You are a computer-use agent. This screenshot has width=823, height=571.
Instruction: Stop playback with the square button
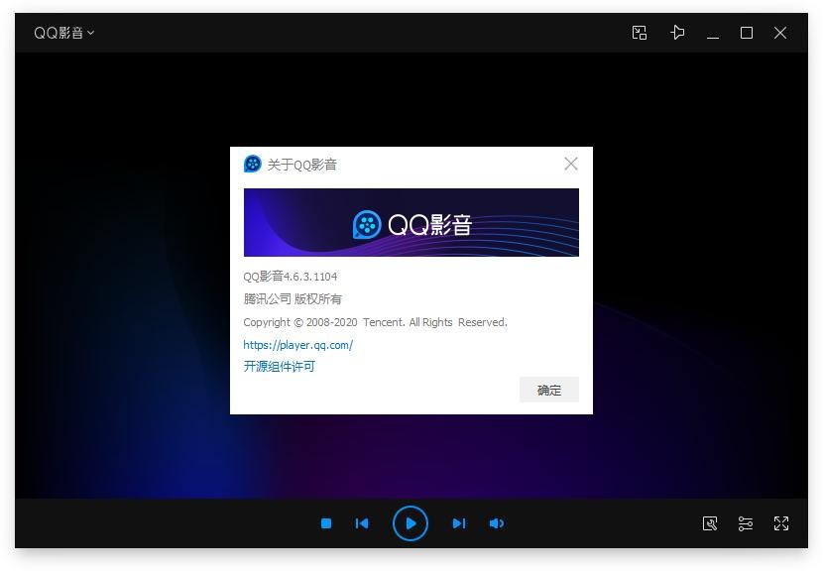coord(326,523)
